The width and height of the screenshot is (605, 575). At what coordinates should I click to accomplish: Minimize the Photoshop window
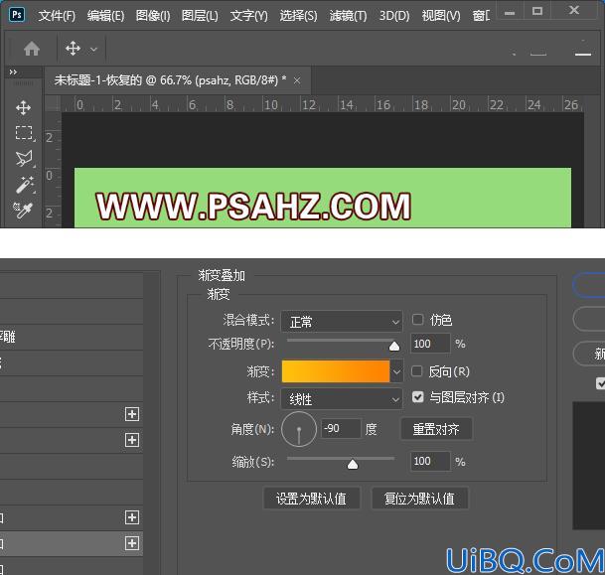[510, 12]
